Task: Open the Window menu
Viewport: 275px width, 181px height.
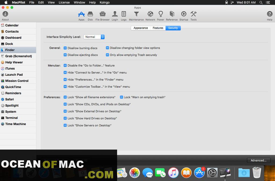Action: coord(79,2)
